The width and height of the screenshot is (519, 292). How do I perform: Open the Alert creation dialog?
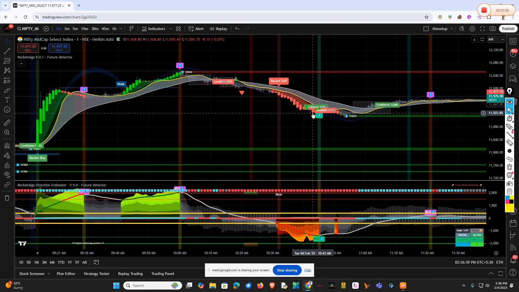[x=196, y=28]
